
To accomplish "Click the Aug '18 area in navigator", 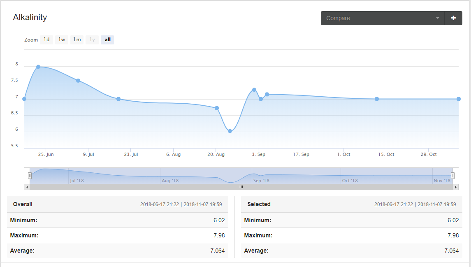I will coord(170,181).
